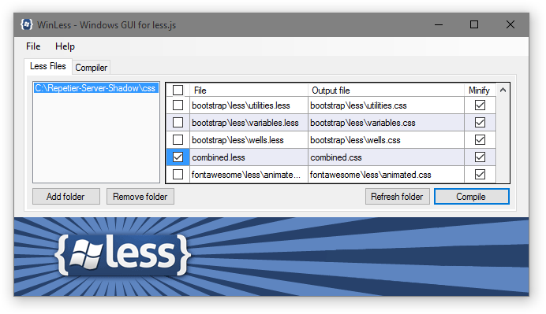Click the Add folder button

(65, 197)
